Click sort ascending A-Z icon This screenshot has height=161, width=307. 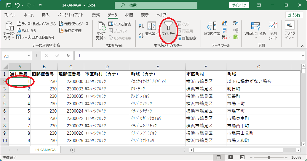pos(141,26)
